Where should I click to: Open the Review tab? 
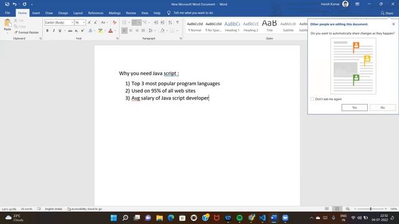tap(131, 13)
